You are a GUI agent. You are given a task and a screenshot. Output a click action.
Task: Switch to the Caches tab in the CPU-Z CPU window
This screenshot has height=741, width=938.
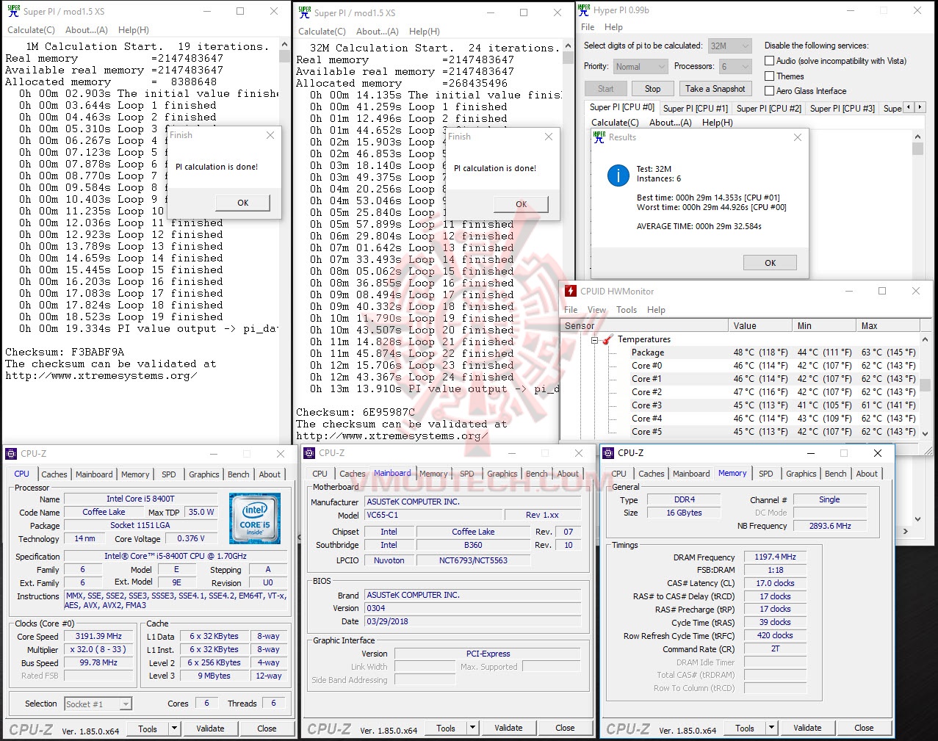pos(54,474)
